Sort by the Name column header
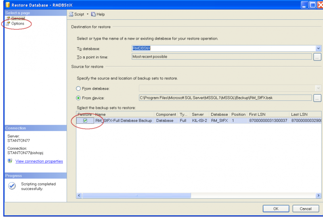323x217 pixels. tap(124, 114)
